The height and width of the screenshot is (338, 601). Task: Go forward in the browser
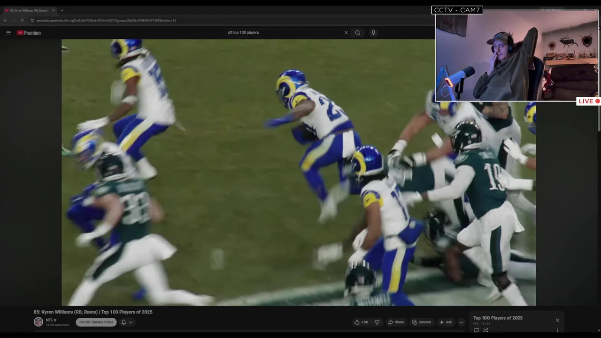(x=14, y=21)
